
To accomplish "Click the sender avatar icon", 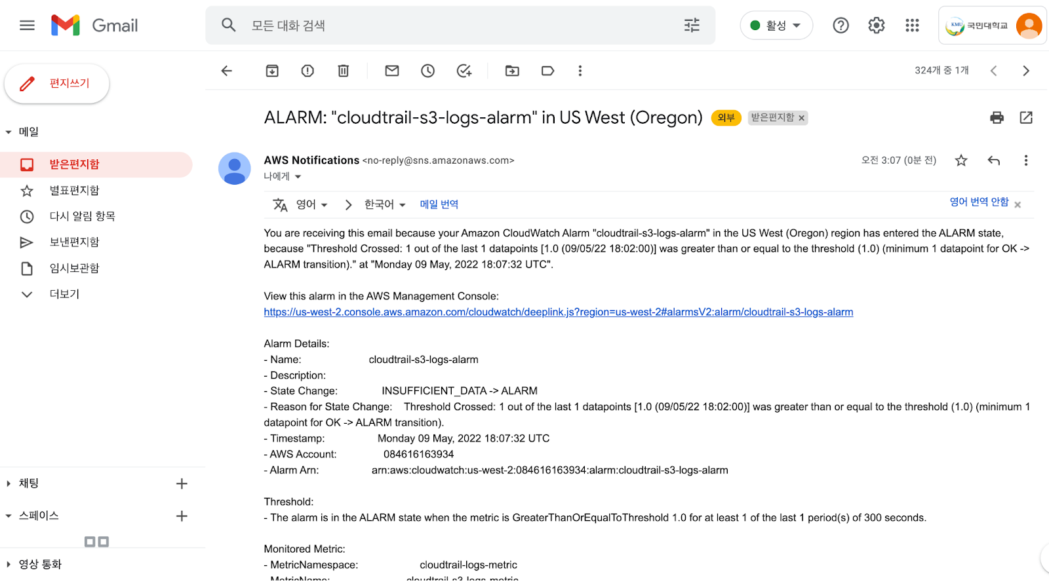I will (x=235, y=168).
